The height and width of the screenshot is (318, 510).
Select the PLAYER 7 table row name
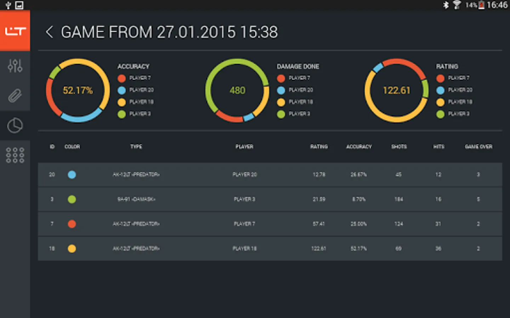pyautogui.click(x=244, y=224)
